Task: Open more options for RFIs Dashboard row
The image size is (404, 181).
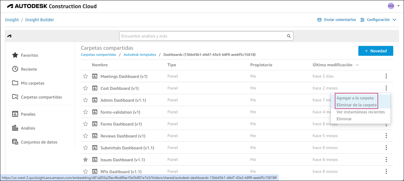Action: pos(386,171)
